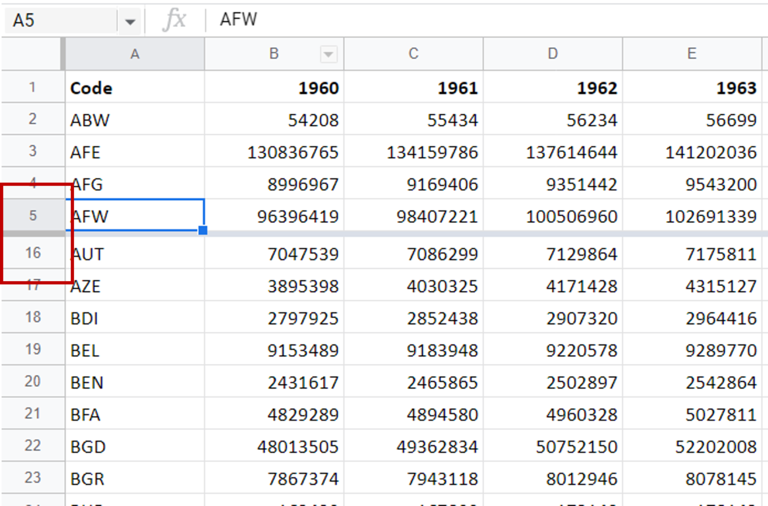The width and height of the screenshot is (768, 506).
Task: Click the fx function icon
Action: click(176, 20)
